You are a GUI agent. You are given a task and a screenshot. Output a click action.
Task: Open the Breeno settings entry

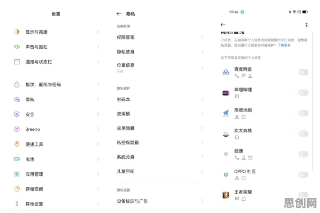tap(57, 129)
